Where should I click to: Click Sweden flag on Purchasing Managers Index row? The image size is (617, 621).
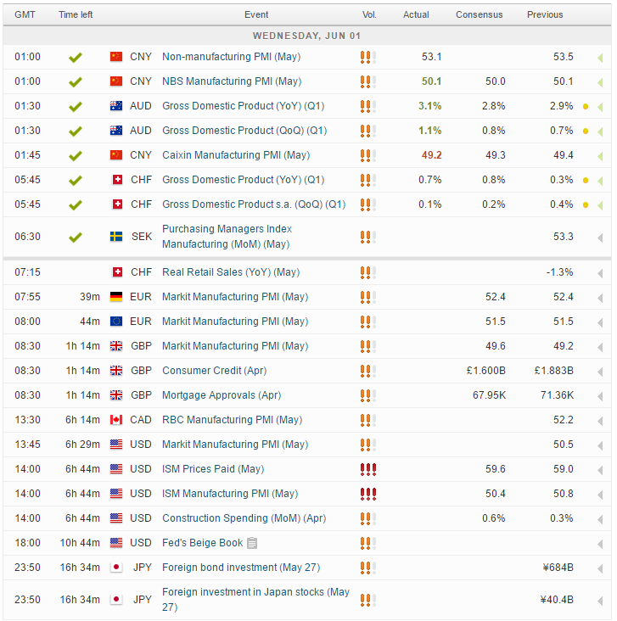tap(116, 237)
